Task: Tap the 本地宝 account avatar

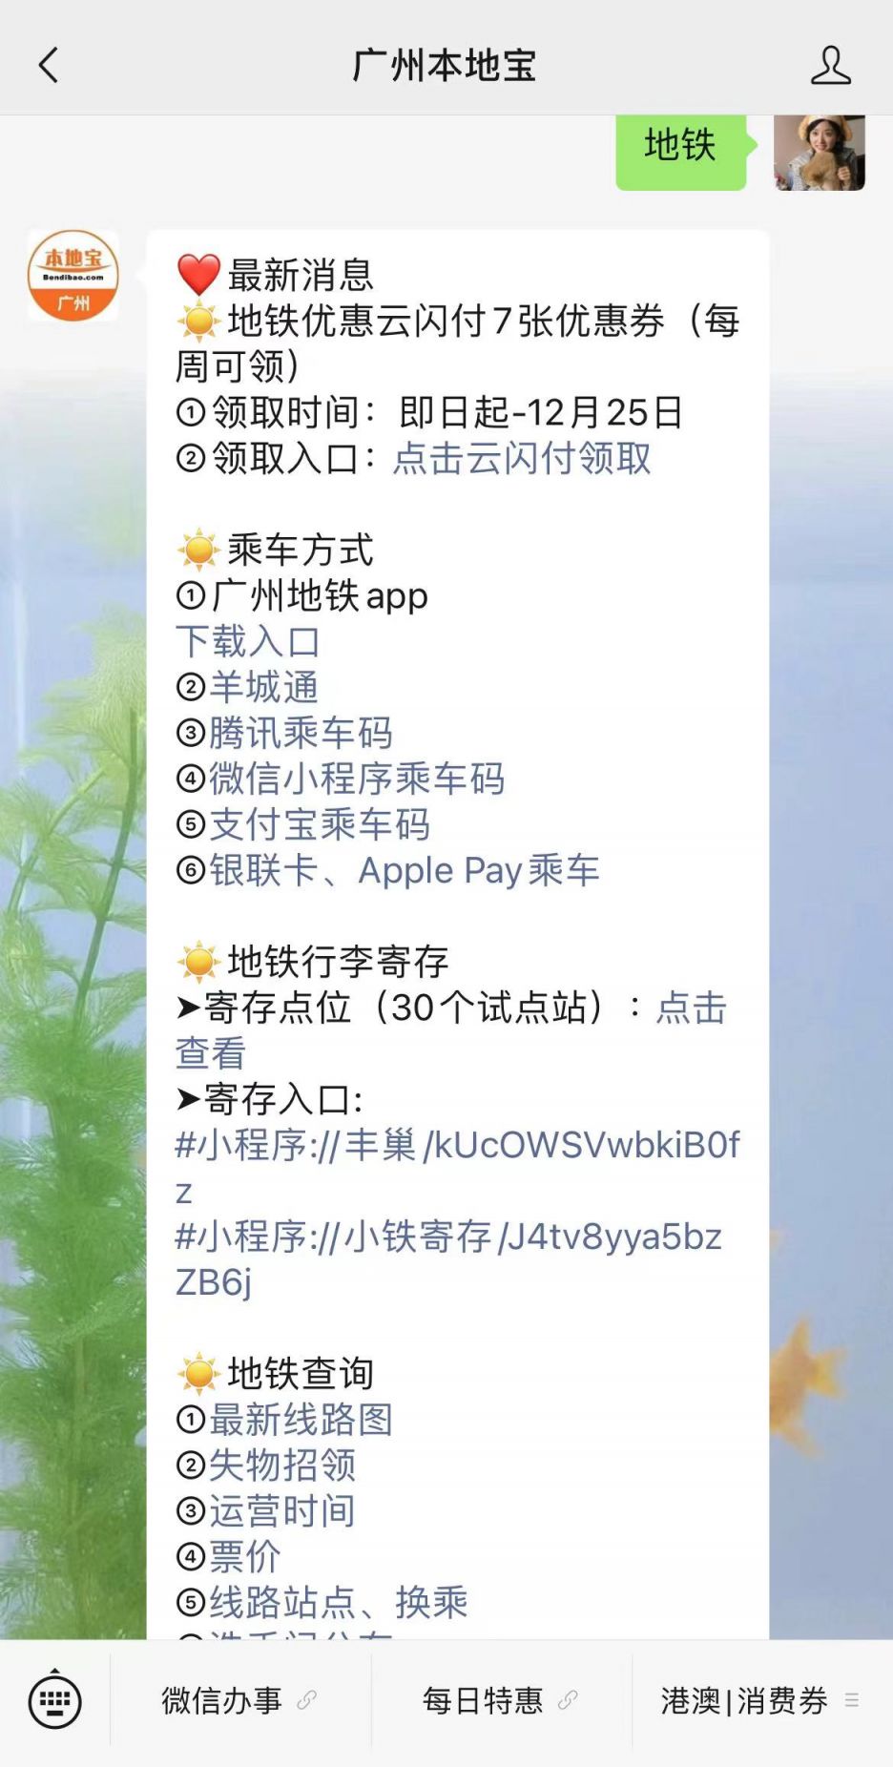Action: [x=73, y=276]
